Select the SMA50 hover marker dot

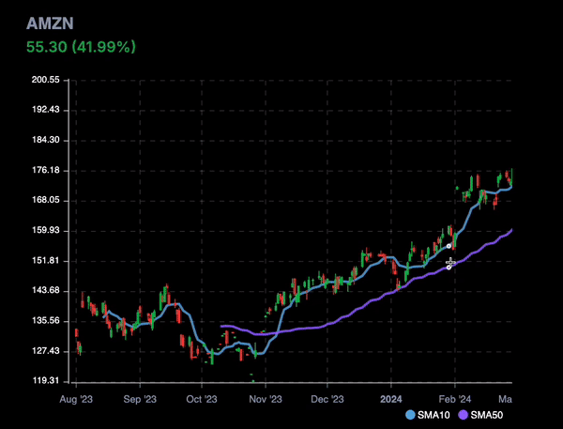[449, 267]
